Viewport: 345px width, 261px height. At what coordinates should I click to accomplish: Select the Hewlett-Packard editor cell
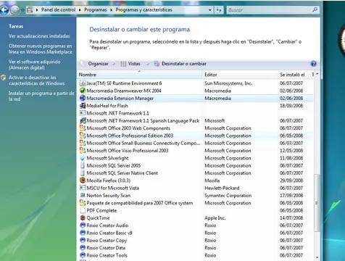222,188
